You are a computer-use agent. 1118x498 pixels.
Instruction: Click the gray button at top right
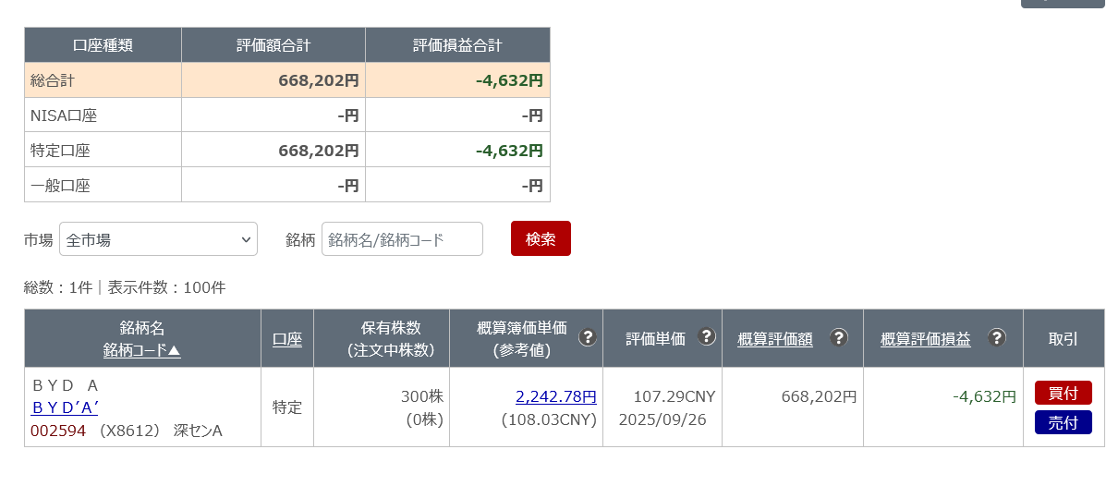click(1062, 3)
